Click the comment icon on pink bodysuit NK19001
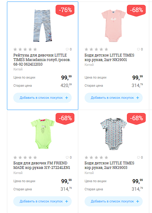 click(x=138, y=49)
